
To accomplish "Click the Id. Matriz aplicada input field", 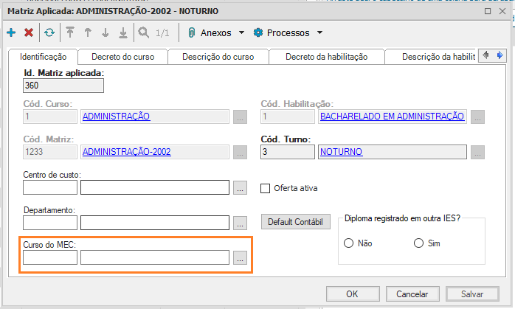I will click(63, 86).
